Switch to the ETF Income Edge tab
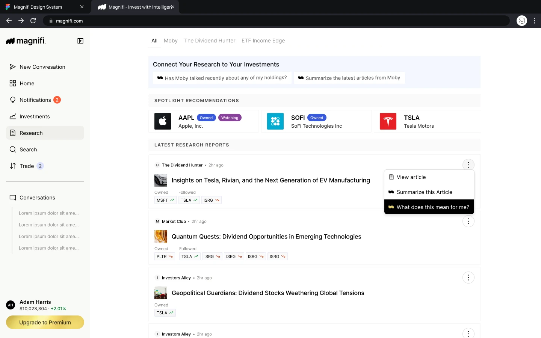 point(263,41)
